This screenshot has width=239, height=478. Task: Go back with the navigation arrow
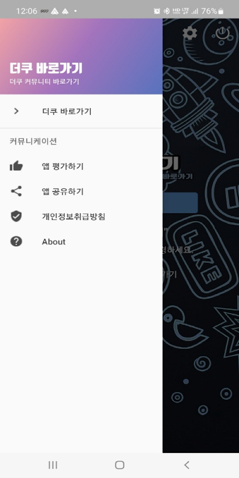click(186, 465)
